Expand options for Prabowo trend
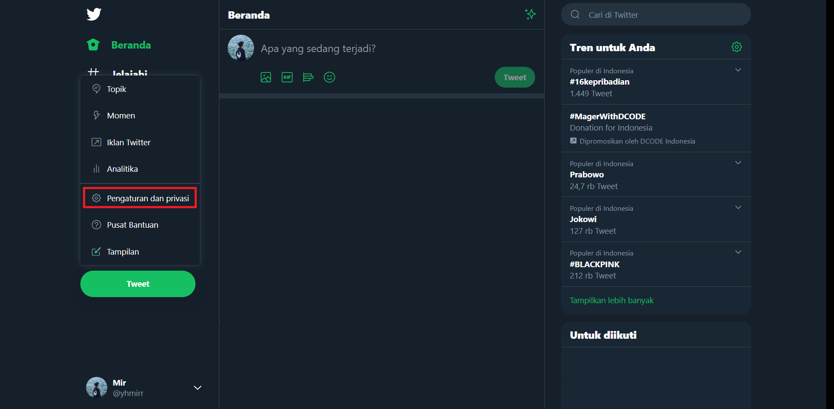Viewport: 834px width, 409px height. pos(738,163)
